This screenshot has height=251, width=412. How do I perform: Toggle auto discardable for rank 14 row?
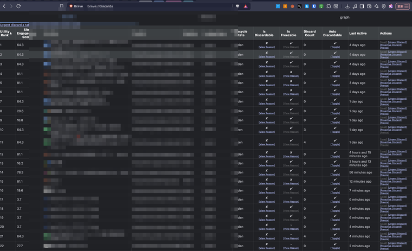tap(335, 175)
